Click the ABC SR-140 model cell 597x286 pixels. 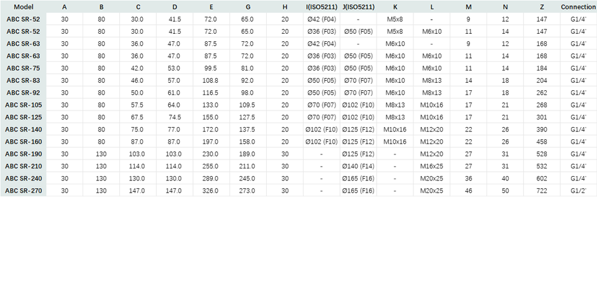tap(23, 129)
